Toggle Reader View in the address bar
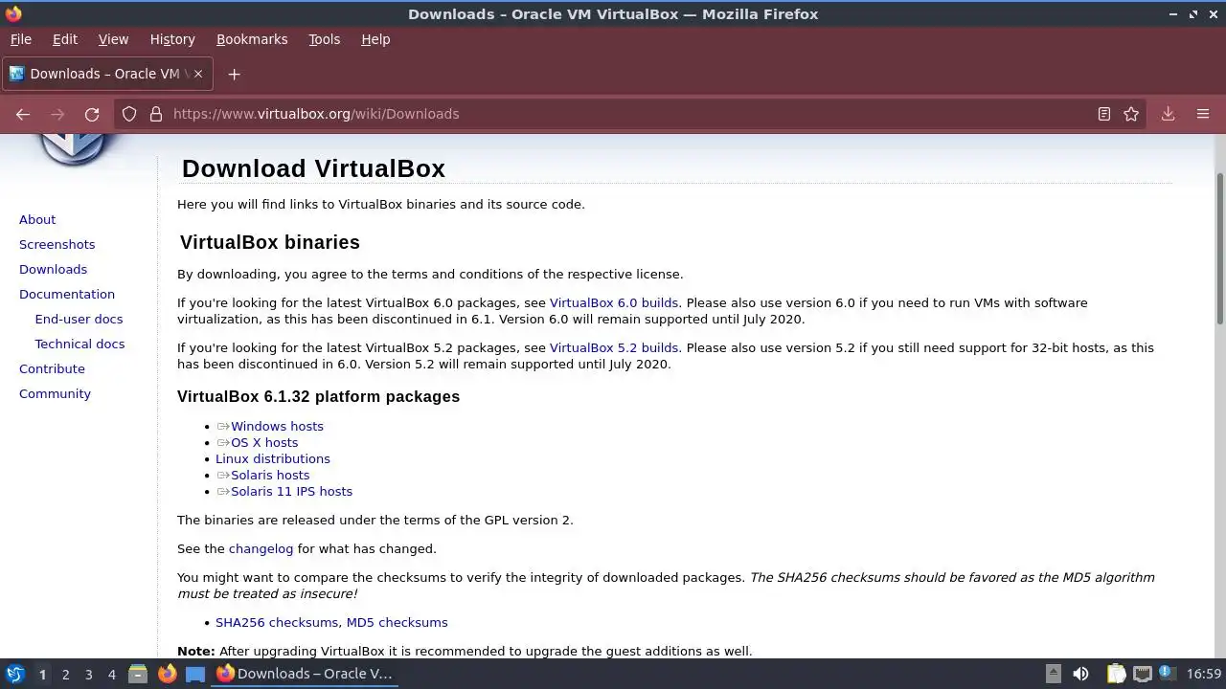The height and width of the screenshot is (689, 1226). click(1104, 114)
